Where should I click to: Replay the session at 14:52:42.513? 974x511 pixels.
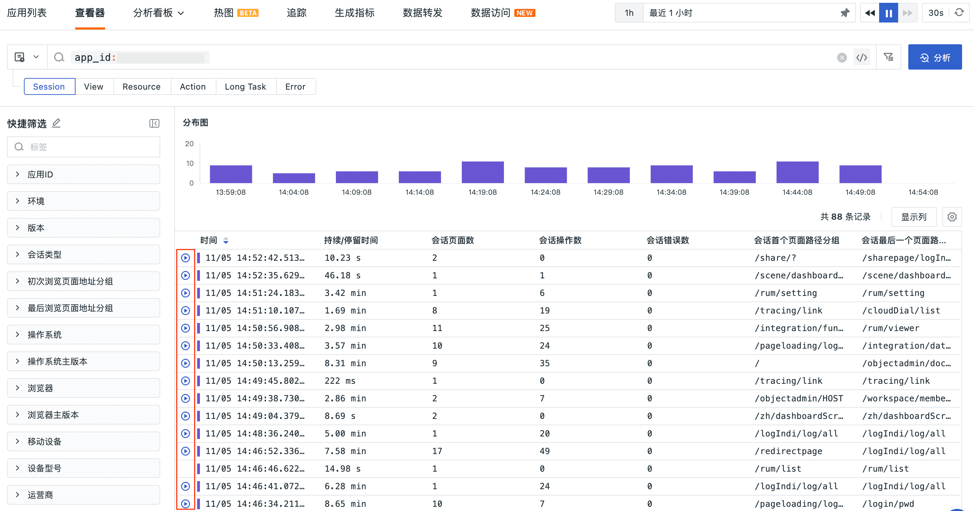click(185, 258)
